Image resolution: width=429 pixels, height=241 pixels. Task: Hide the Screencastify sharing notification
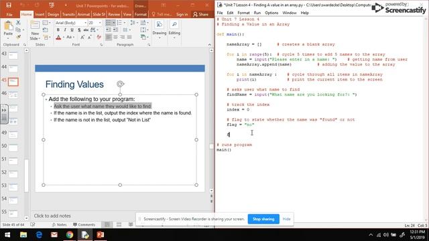pyautogui.click(x=286, y=219)
